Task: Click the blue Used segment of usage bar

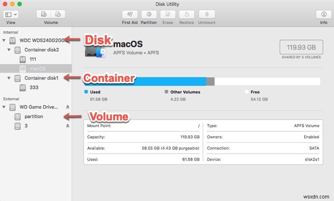Action: 145,81
